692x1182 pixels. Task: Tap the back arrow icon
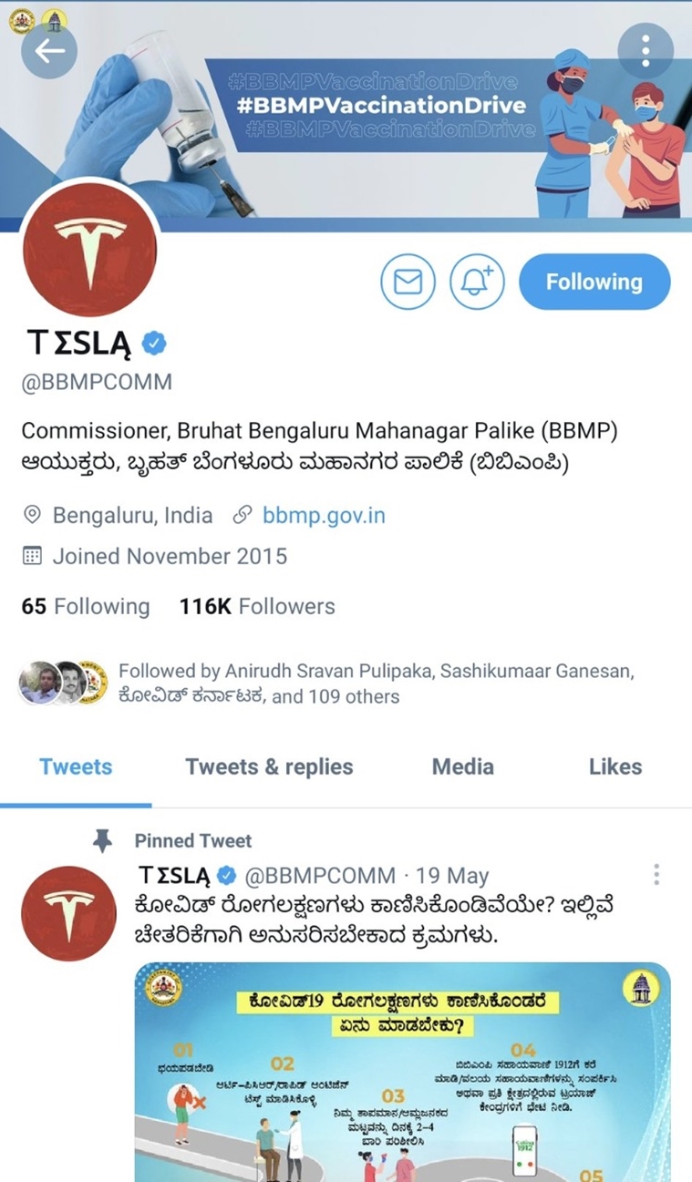[x=49, y=50]
